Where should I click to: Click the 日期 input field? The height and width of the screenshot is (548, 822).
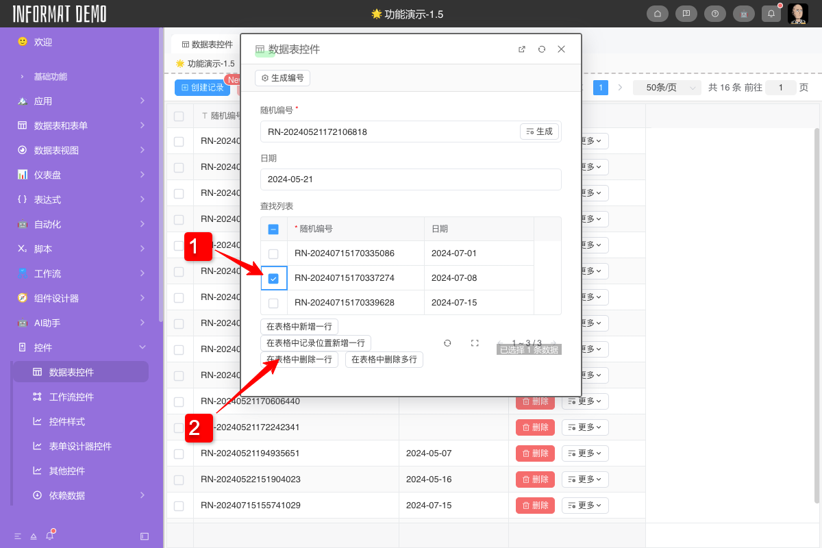point(410,179)
